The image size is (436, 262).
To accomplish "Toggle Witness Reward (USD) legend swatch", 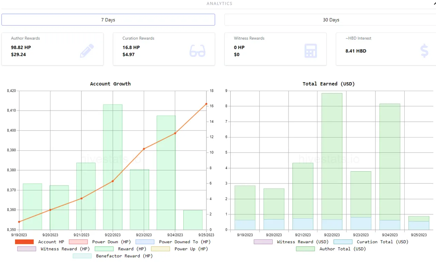I will [x=263, y=242].
